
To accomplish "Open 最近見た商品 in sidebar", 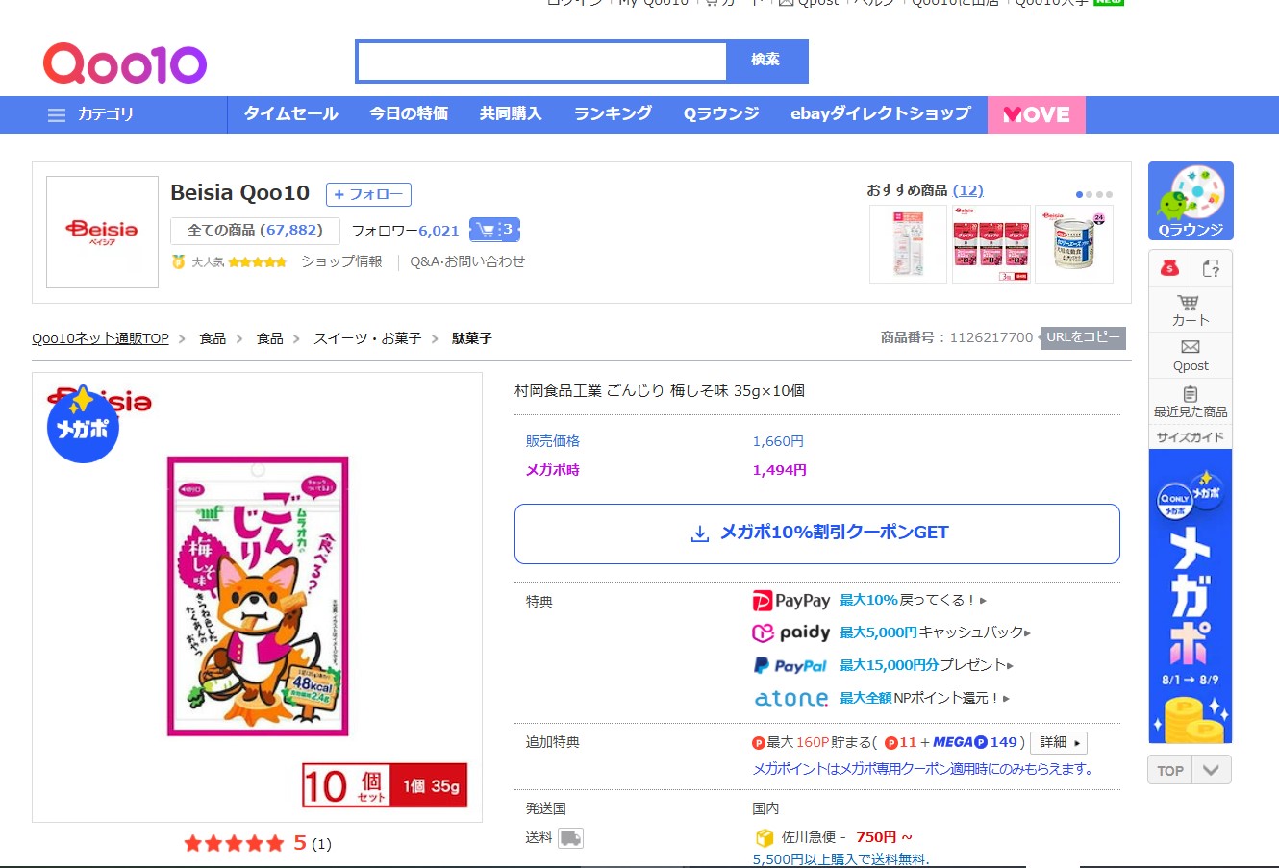I will coord(1191,402).
